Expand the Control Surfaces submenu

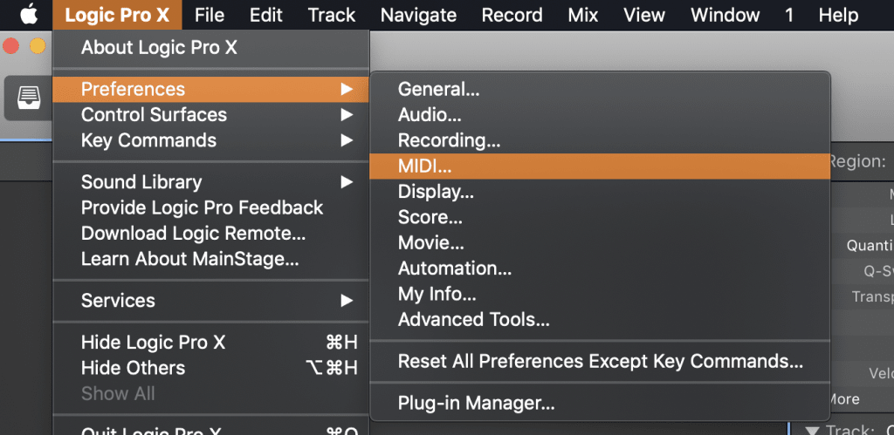tap(210, 115)
